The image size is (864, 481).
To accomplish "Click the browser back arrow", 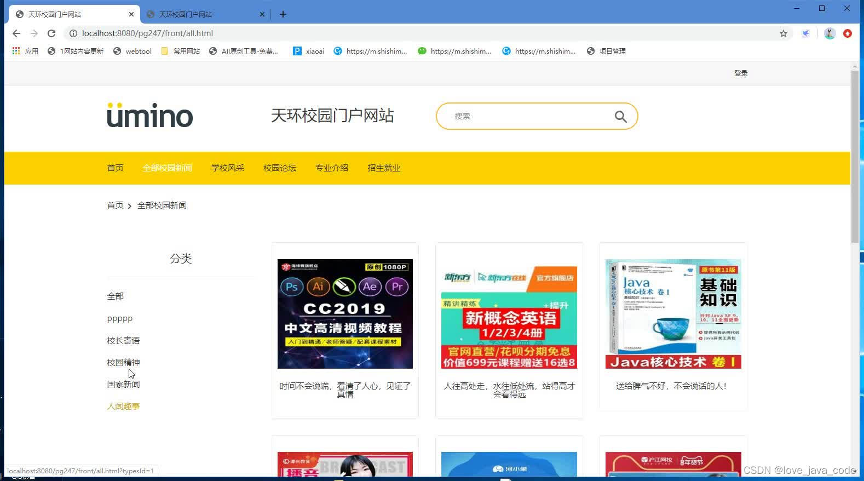I will pyautogui.click(x=16, y=33).
